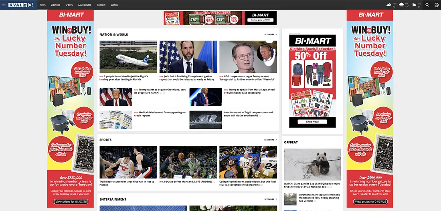Open giant pandas first snow day headline

[312, 185]
